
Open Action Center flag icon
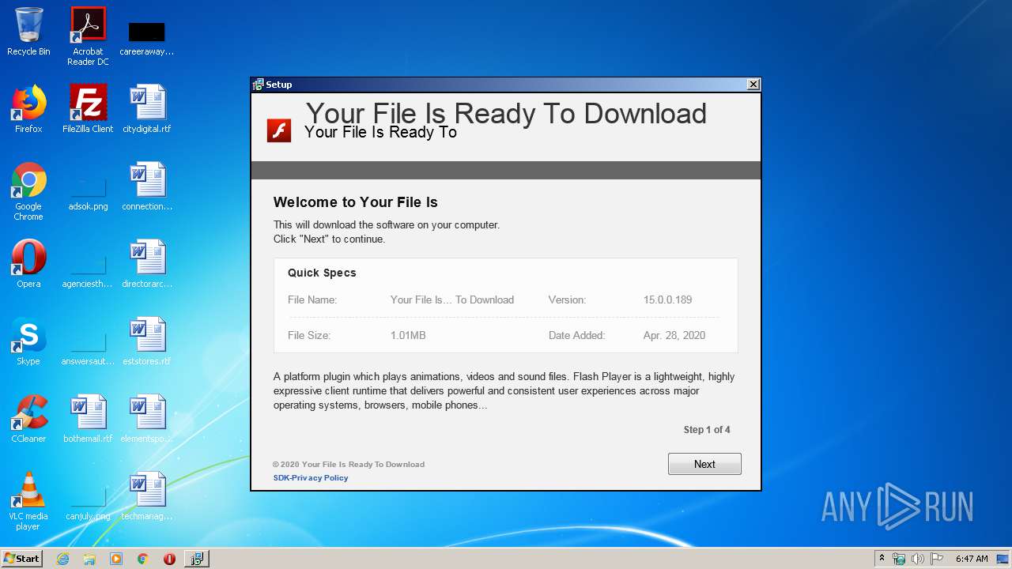937,559
